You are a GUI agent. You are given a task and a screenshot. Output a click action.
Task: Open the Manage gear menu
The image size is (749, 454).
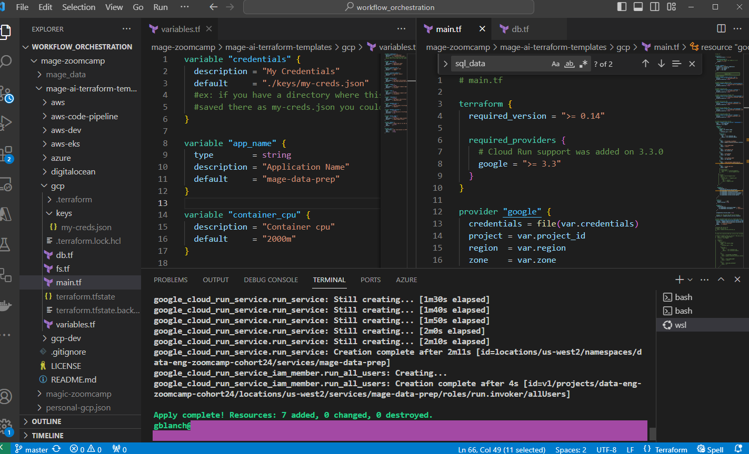coord(5,426)
